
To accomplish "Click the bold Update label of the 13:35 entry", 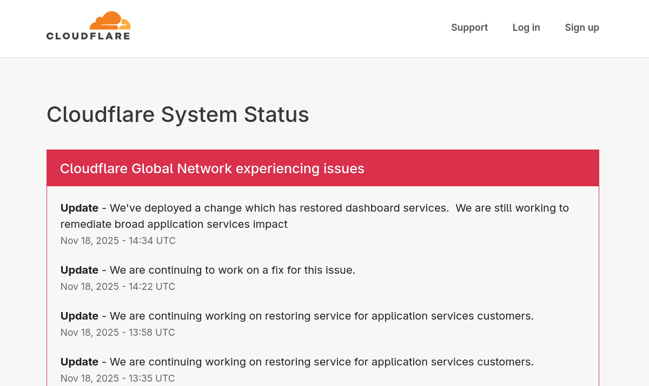I will point(80,362).
